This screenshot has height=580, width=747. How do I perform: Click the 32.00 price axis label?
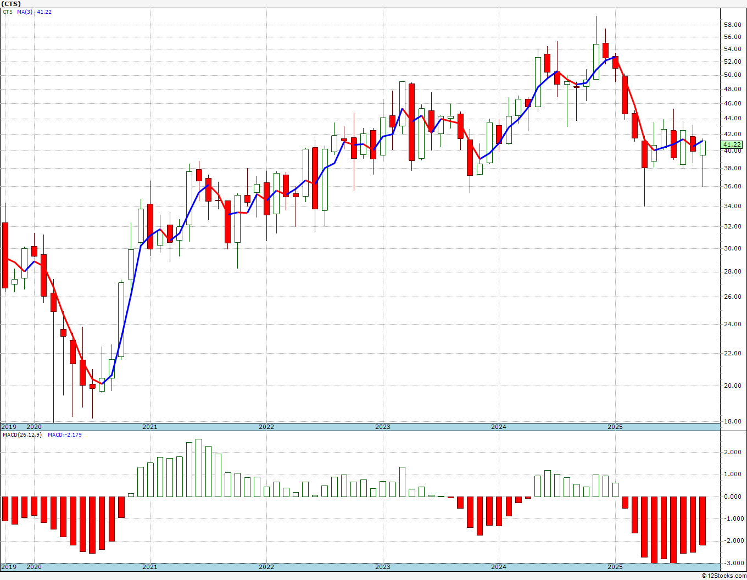[x=733, y=227]
